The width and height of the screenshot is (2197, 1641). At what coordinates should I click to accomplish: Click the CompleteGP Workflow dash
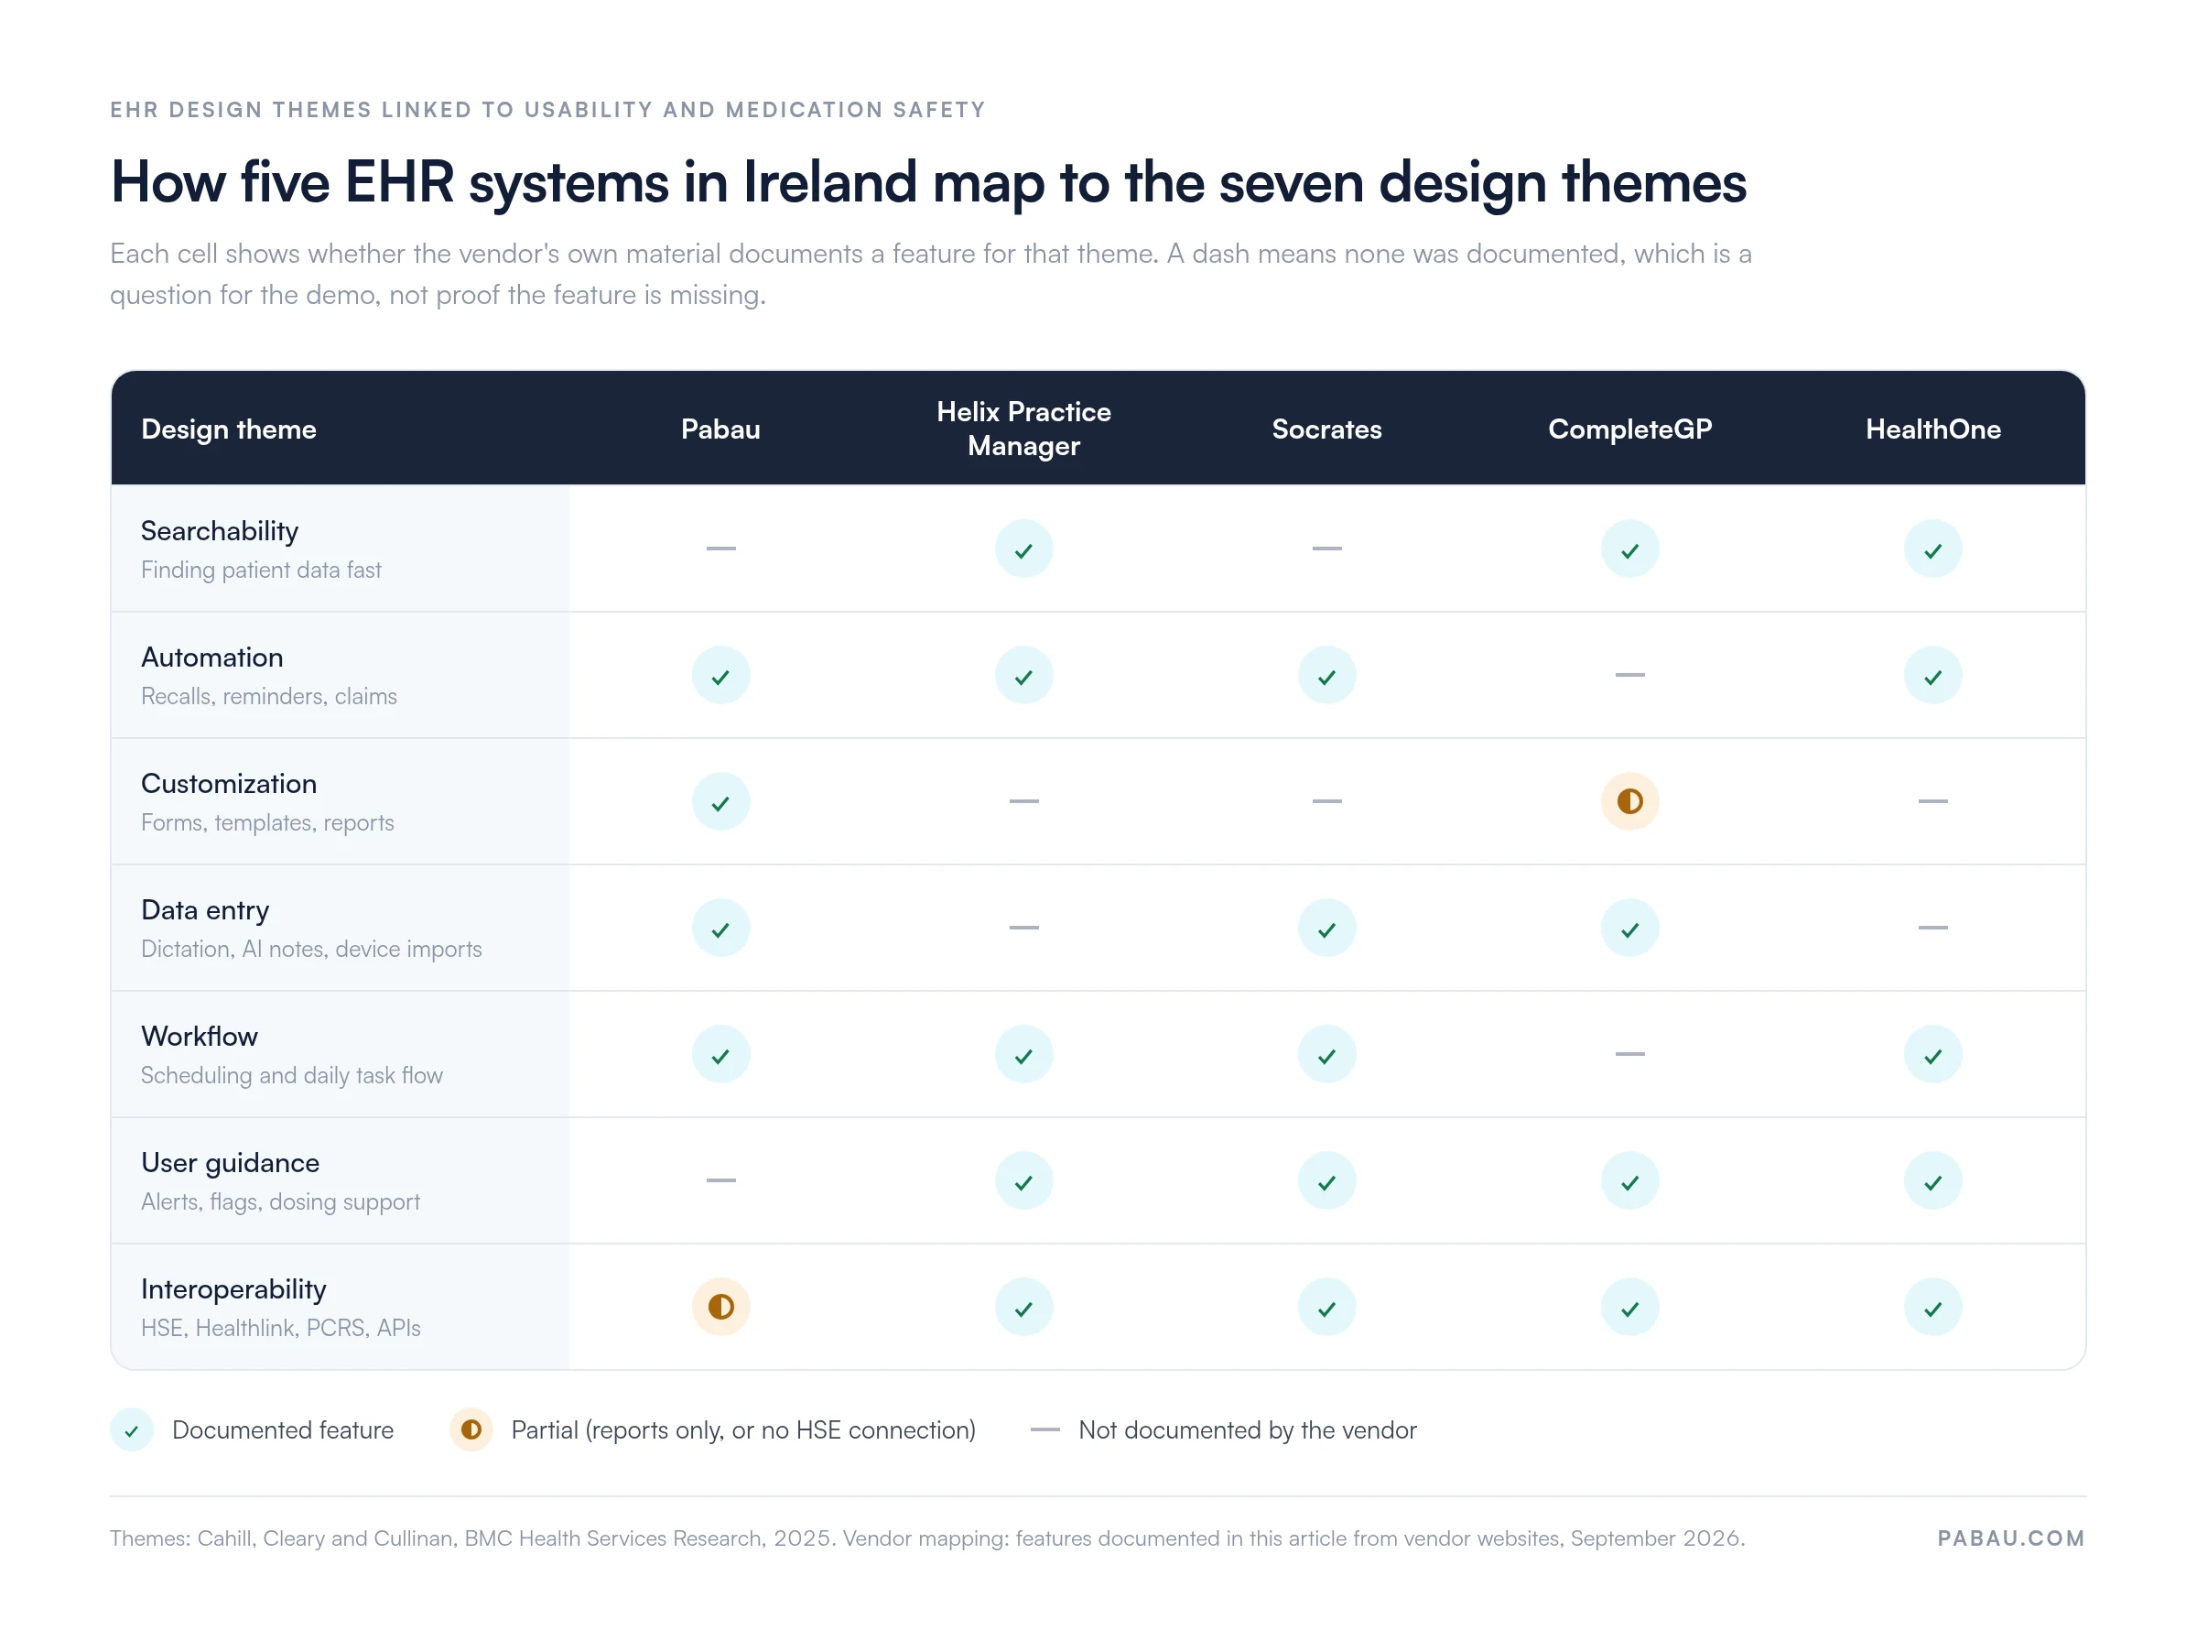pyautogui.click(x=1629, y=1054)
